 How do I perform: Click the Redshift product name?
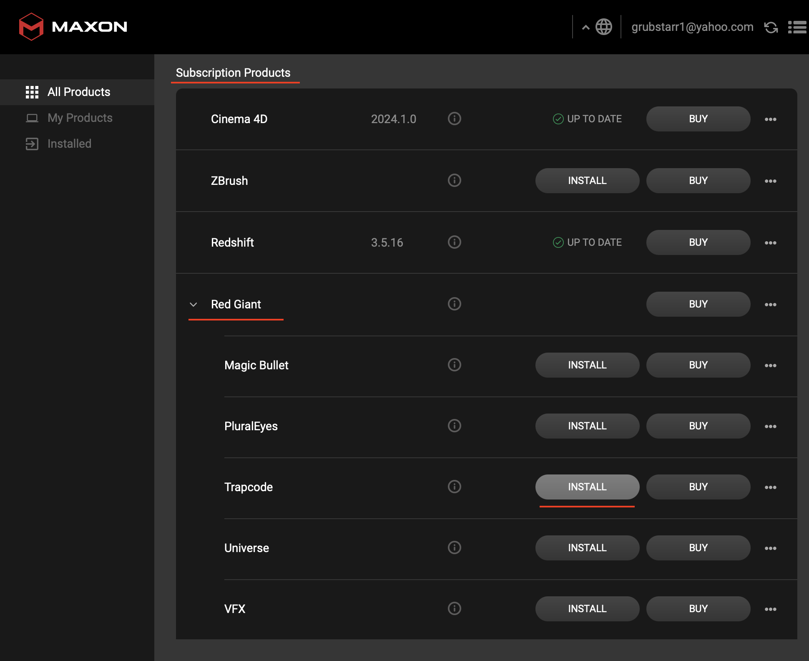point(232,243)
